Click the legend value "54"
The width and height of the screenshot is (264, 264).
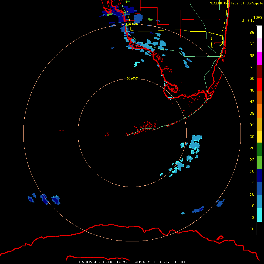(x=252, y=67)
